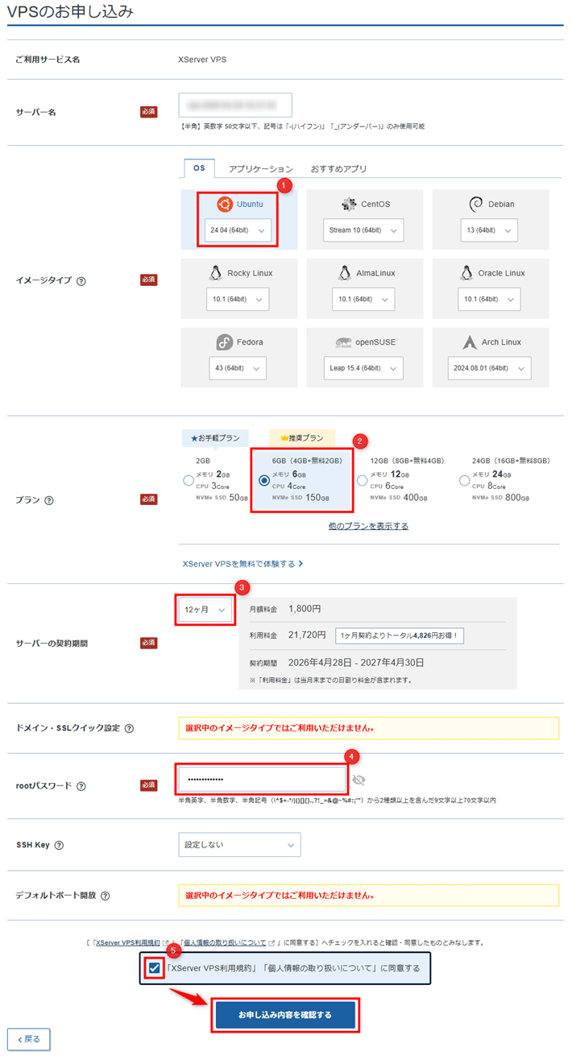Click 他のプランを表示する link
572x1060 pixels.
[x=368, y=526]
